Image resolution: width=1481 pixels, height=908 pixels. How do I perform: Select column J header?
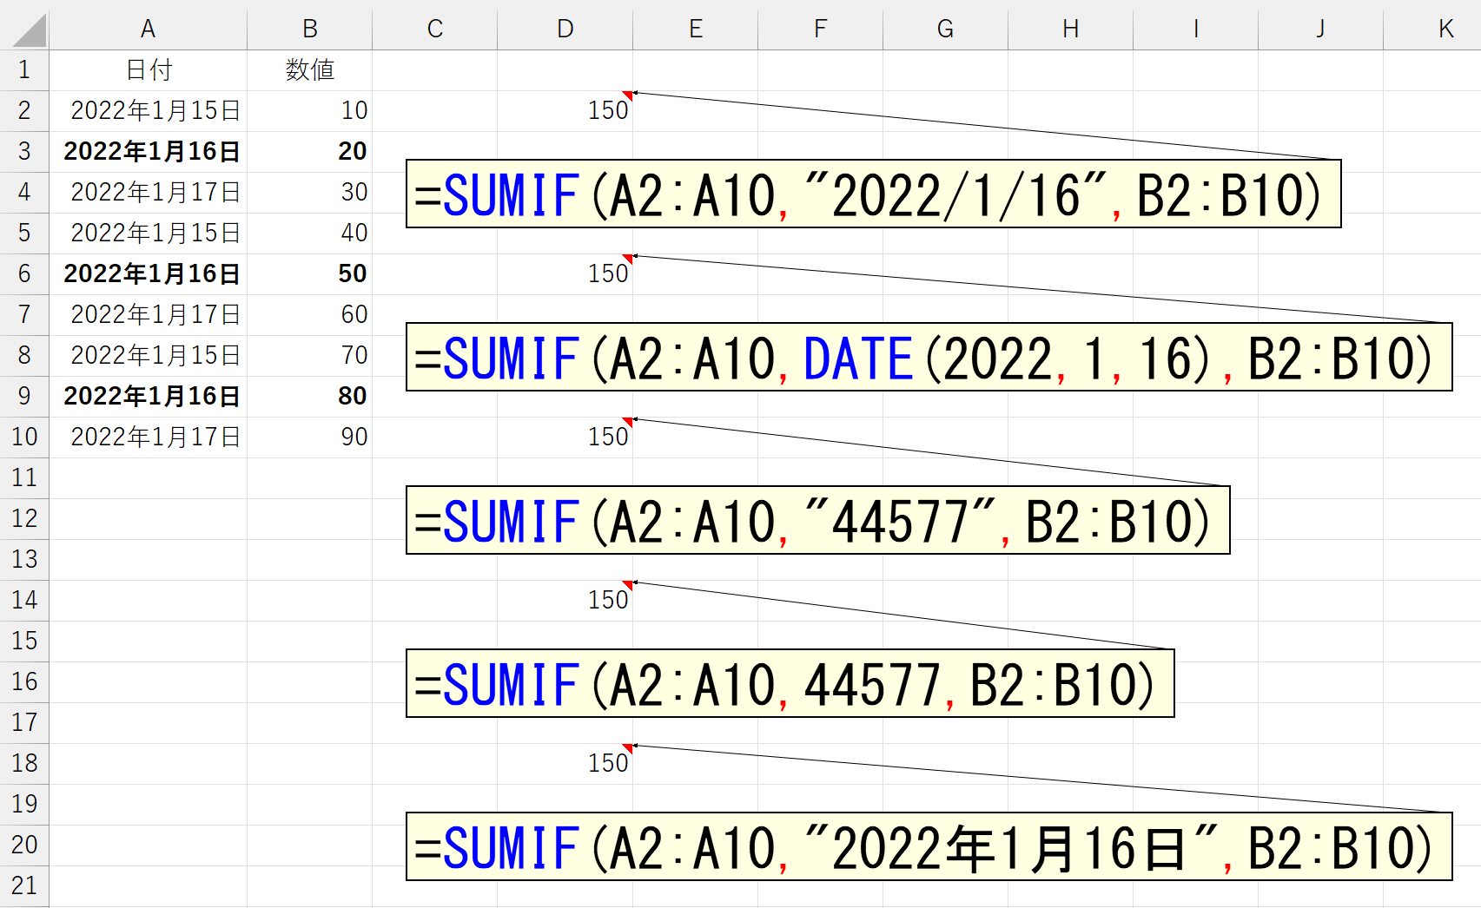(1321, 29)
